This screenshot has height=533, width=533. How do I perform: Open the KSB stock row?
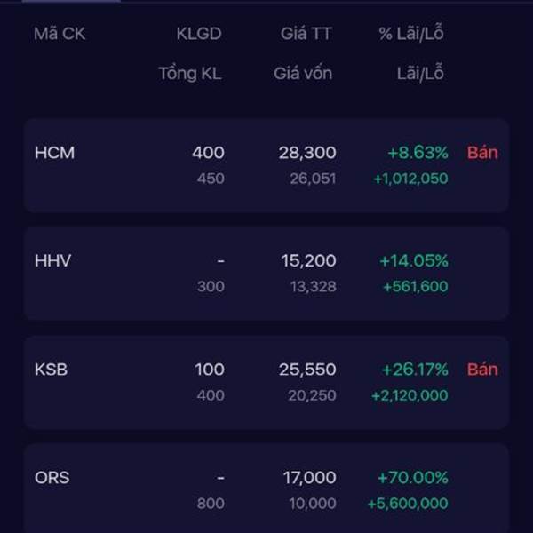266,382
